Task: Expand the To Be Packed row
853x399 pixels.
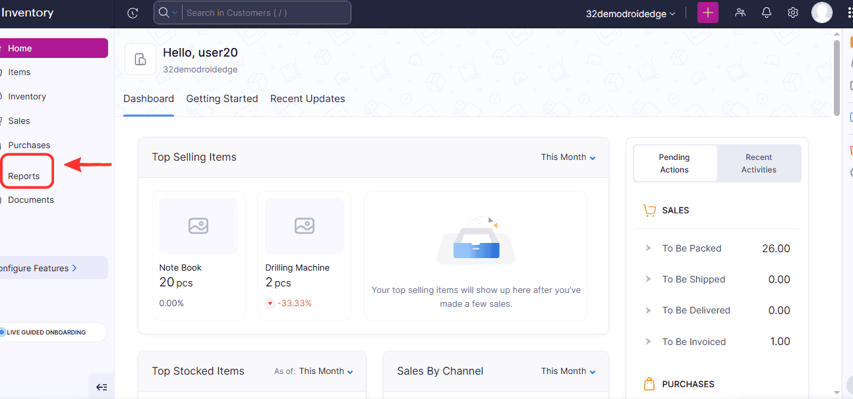Action: (x=649, y=248)
